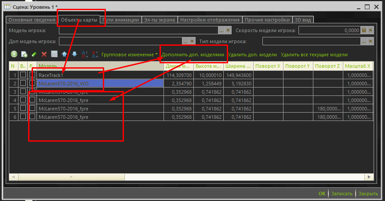Clear the Скорость модели игрока value with its X
Viewport: 385px width, 201px height.
click(370, 30)
